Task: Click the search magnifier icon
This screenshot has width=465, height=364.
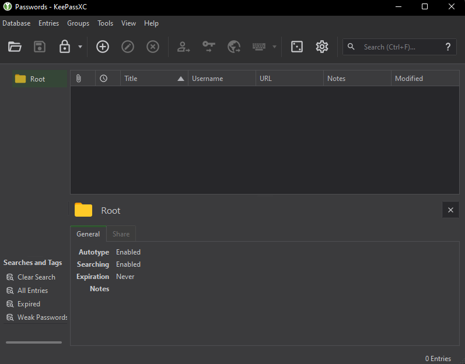Action: click(x=351, y=47)
